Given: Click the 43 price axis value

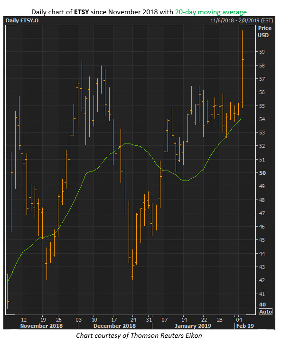Looking at the screenshot, I should tap(262, 267).
